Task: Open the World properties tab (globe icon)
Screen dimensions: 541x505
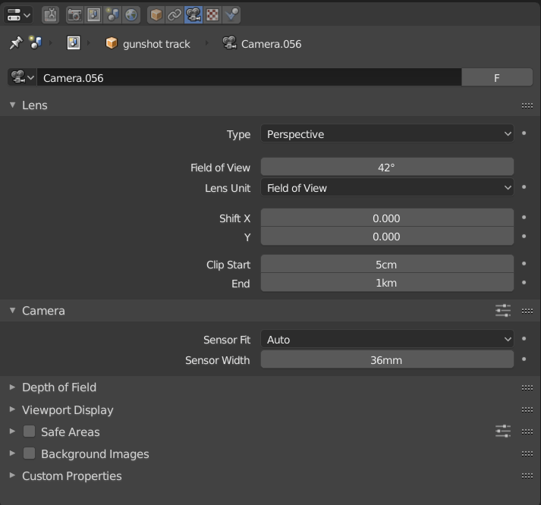Action: point(131,15)
